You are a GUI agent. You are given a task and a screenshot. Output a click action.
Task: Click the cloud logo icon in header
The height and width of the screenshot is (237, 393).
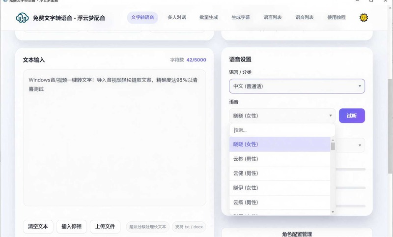tap(22, 18)
